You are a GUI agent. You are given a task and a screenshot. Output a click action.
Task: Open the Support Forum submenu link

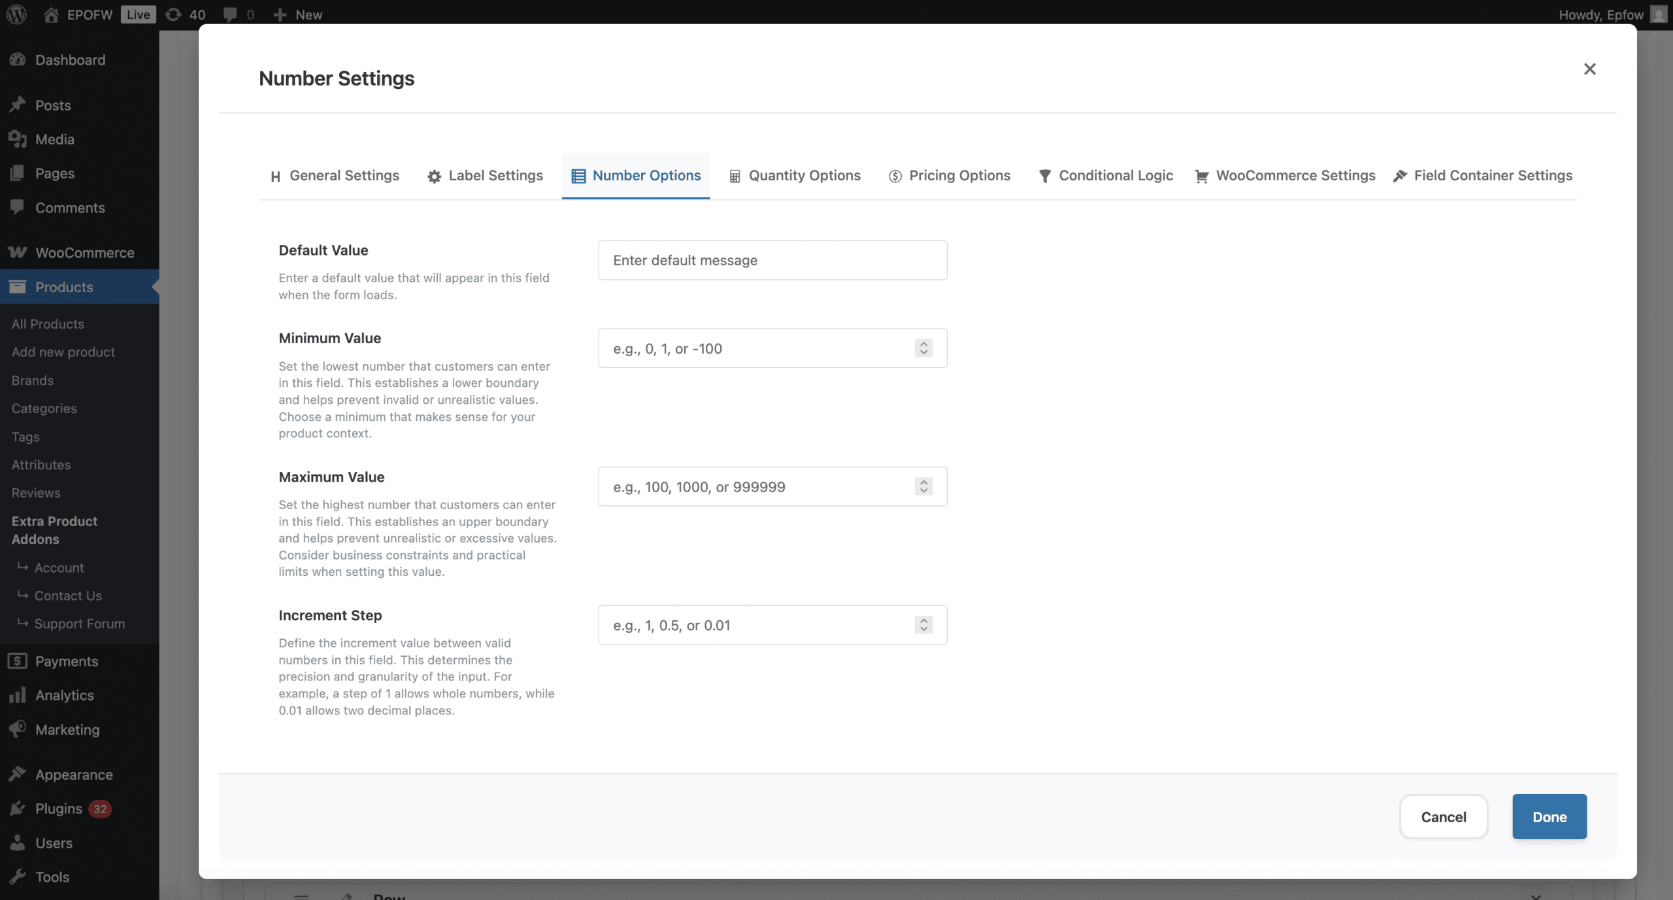click(79, 624)
